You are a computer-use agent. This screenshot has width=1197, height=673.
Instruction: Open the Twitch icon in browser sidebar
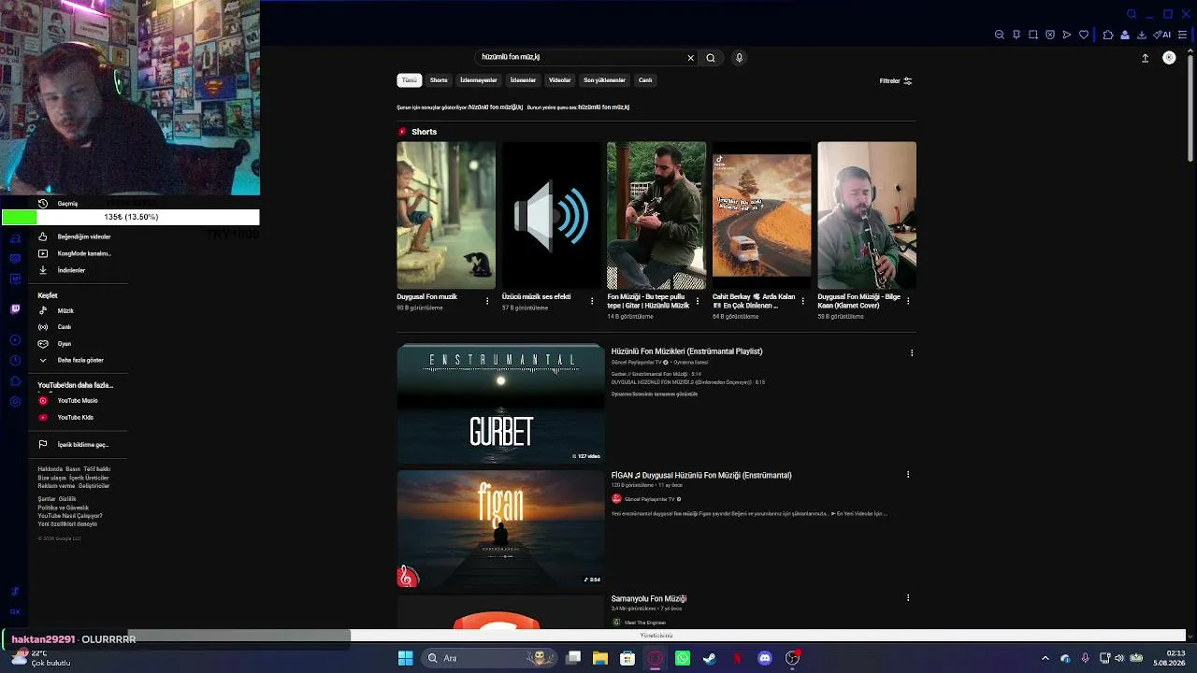[x=15, y=309]
